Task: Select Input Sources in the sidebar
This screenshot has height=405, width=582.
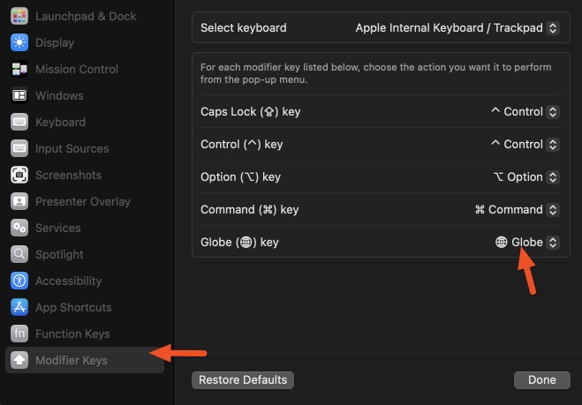Action: (x=72, y=148)
